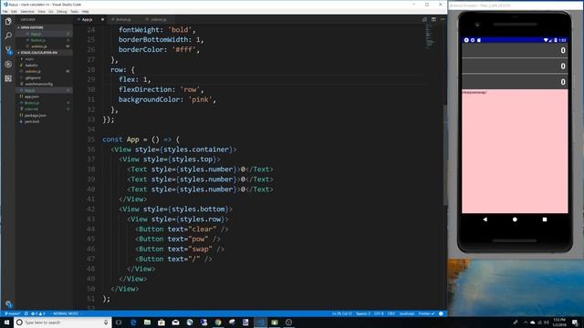The image size is (584, 328).
Task: Click the split editor icon
Action: 433,19
